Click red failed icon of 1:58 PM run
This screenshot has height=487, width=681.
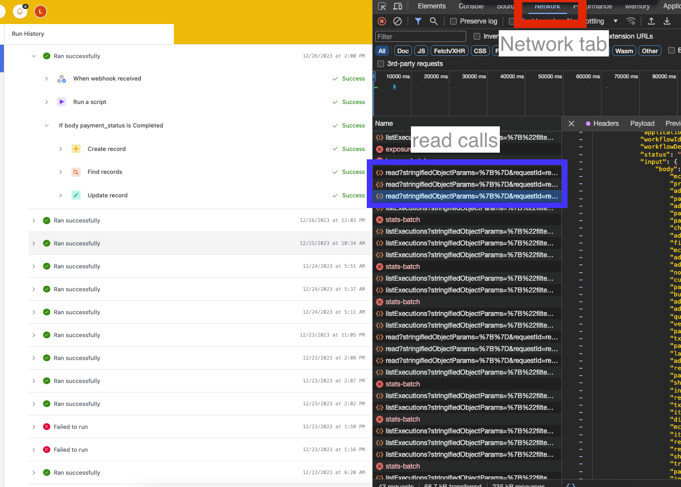click(x=47, y=427)
